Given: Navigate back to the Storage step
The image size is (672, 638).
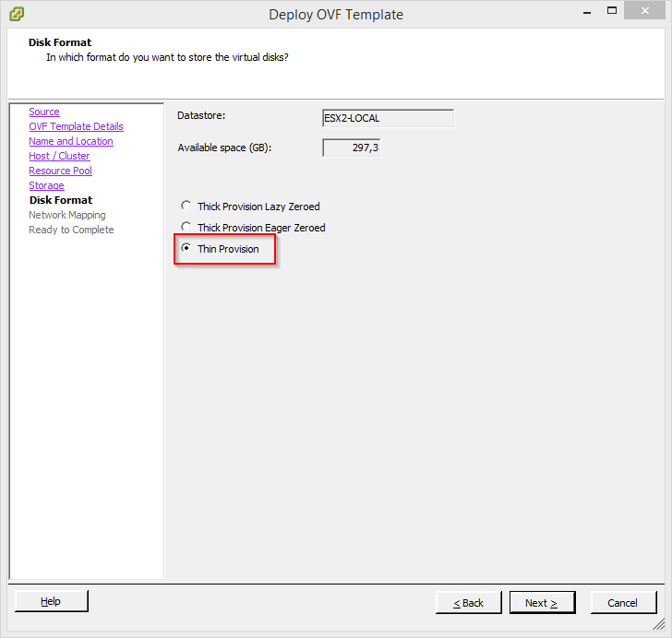Looking at the screenshot, I should point(46,185).
